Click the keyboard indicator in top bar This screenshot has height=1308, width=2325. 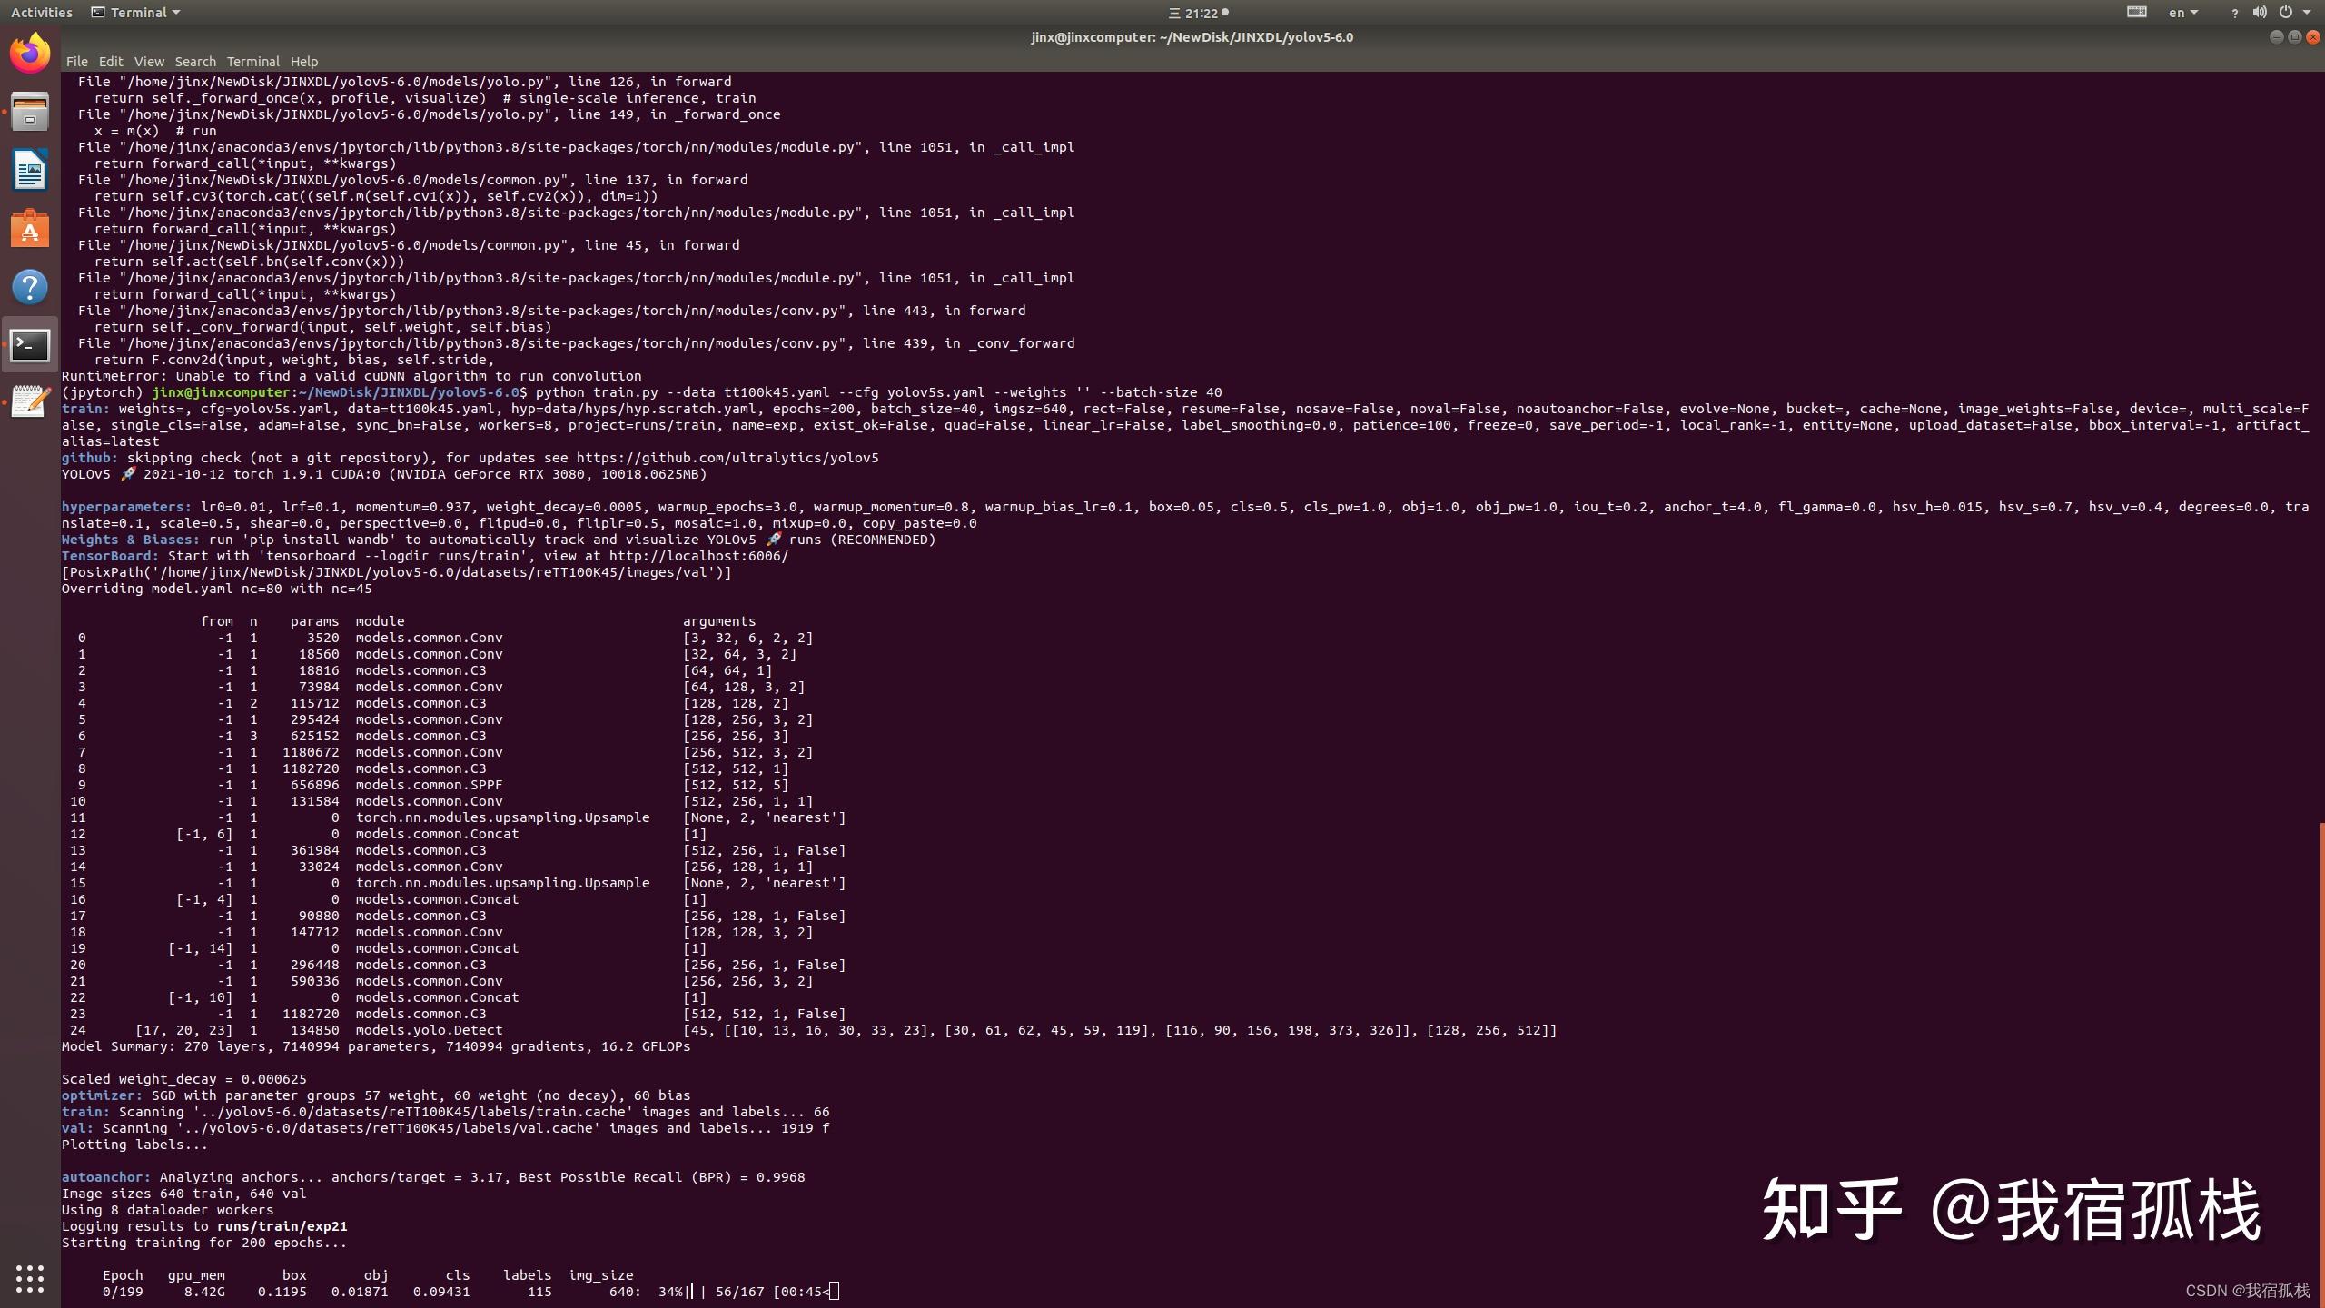(x=2136, y=12)
